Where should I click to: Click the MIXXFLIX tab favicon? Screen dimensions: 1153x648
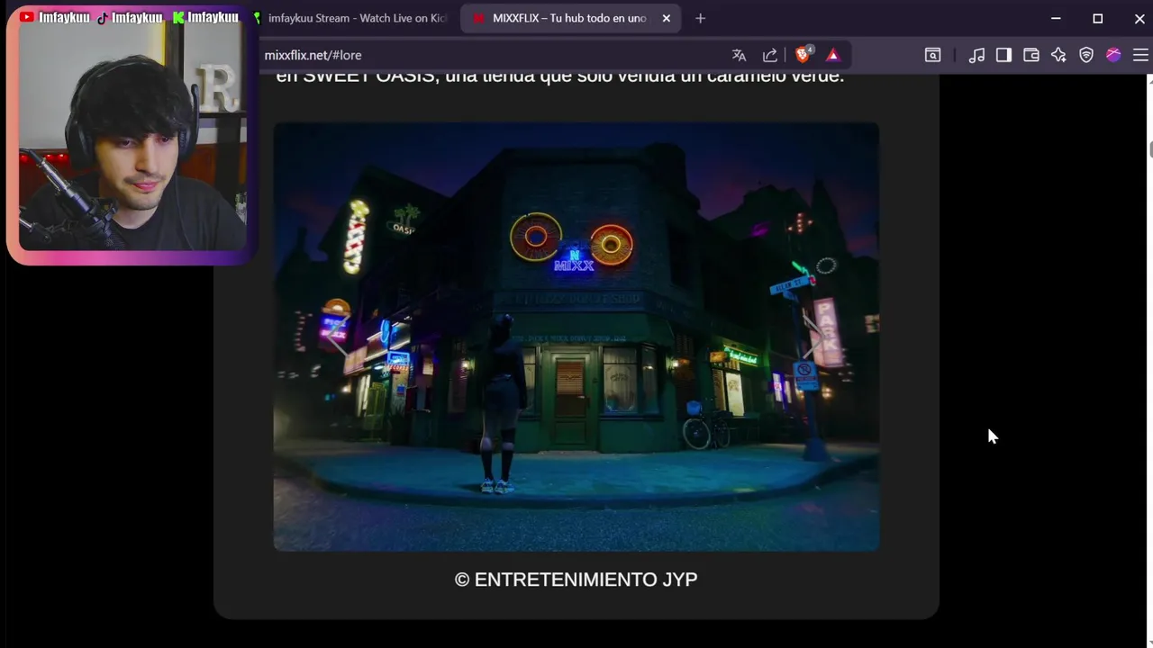click(x=478, y=18)
